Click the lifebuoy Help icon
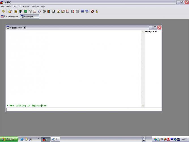Screen dimensions: 189x142 (92, 11)
